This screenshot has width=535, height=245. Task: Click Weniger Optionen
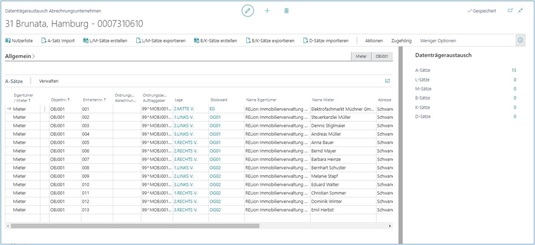point(437,40)
